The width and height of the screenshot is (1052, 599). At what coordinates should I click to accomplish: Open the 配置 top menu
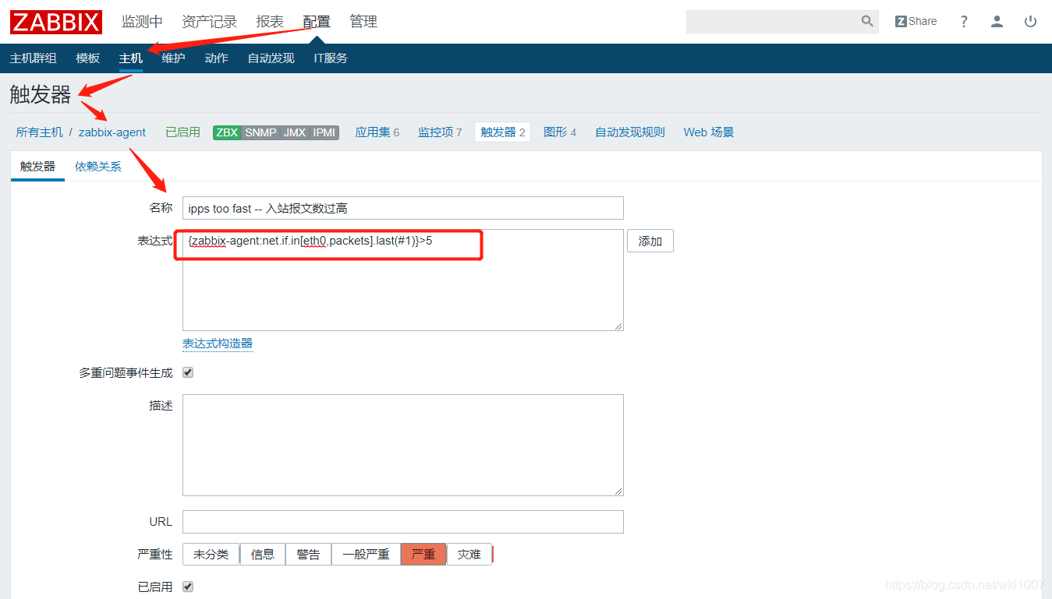317,22
